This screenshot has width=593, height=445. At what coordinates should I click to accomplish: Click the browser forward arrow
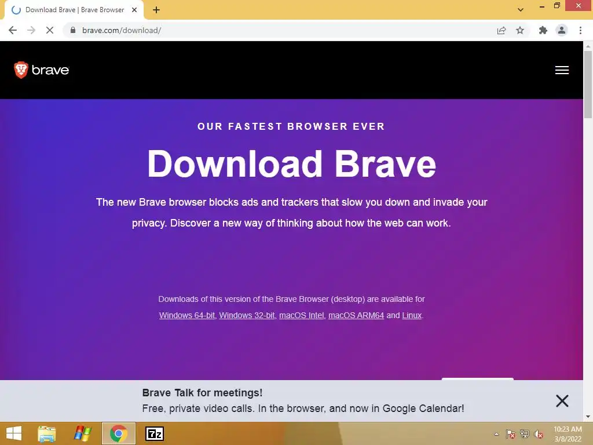click(x=31, y=30)
